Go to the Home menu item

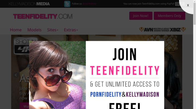pos(16,30)
